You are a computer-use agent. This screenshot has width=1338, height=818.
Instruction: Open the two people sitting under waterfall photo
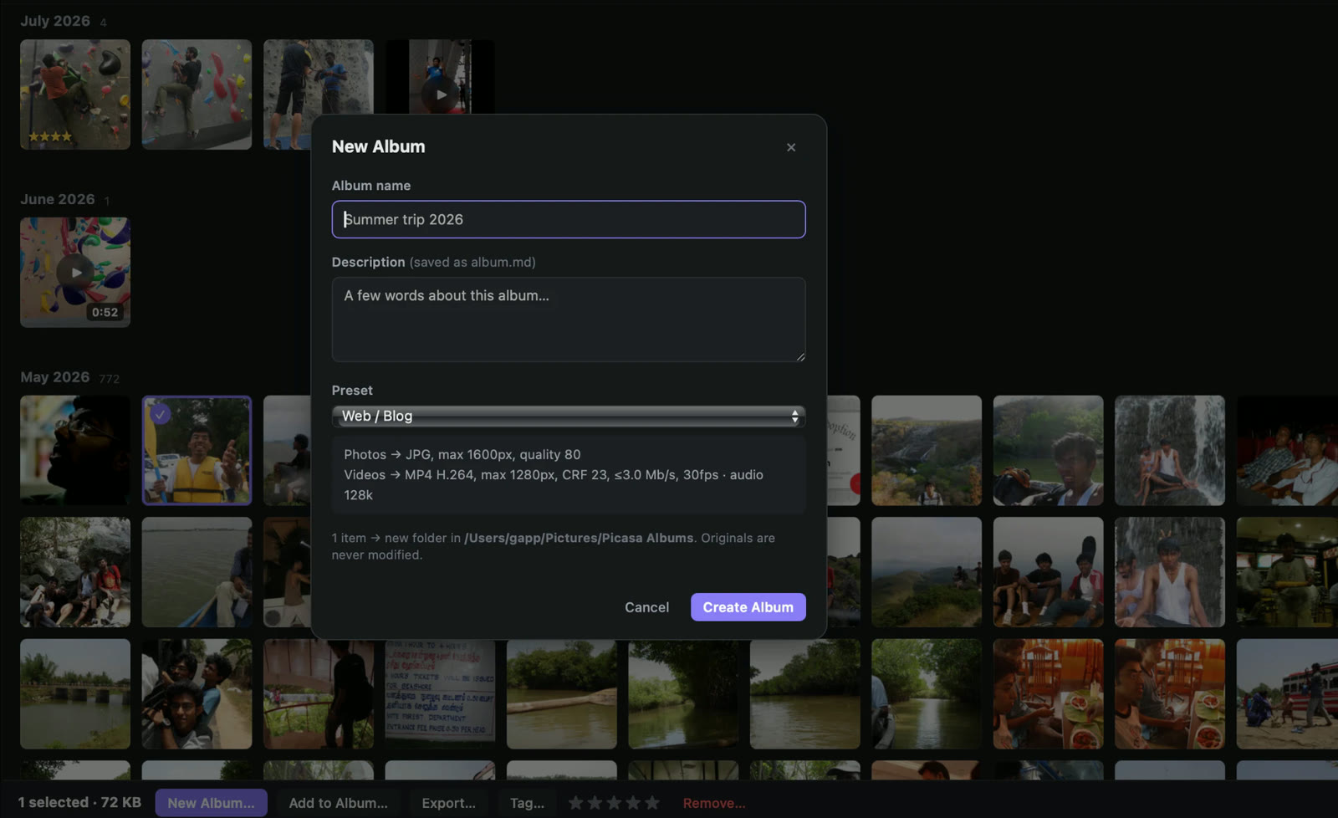[x=1170, y=450]
